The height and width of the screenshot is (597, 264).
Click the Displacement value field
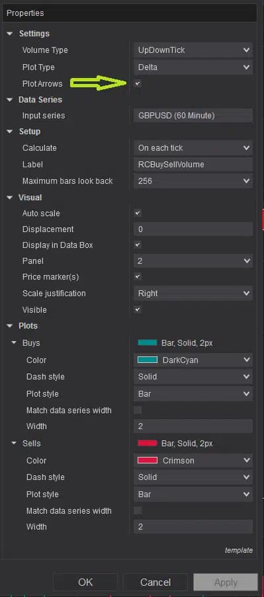[x=193, y=229]
